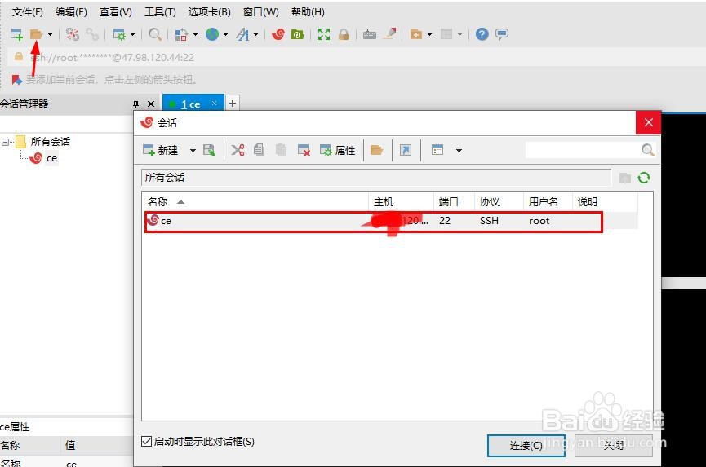Click the 新建 button in Sessions dialog

(161, 150)
